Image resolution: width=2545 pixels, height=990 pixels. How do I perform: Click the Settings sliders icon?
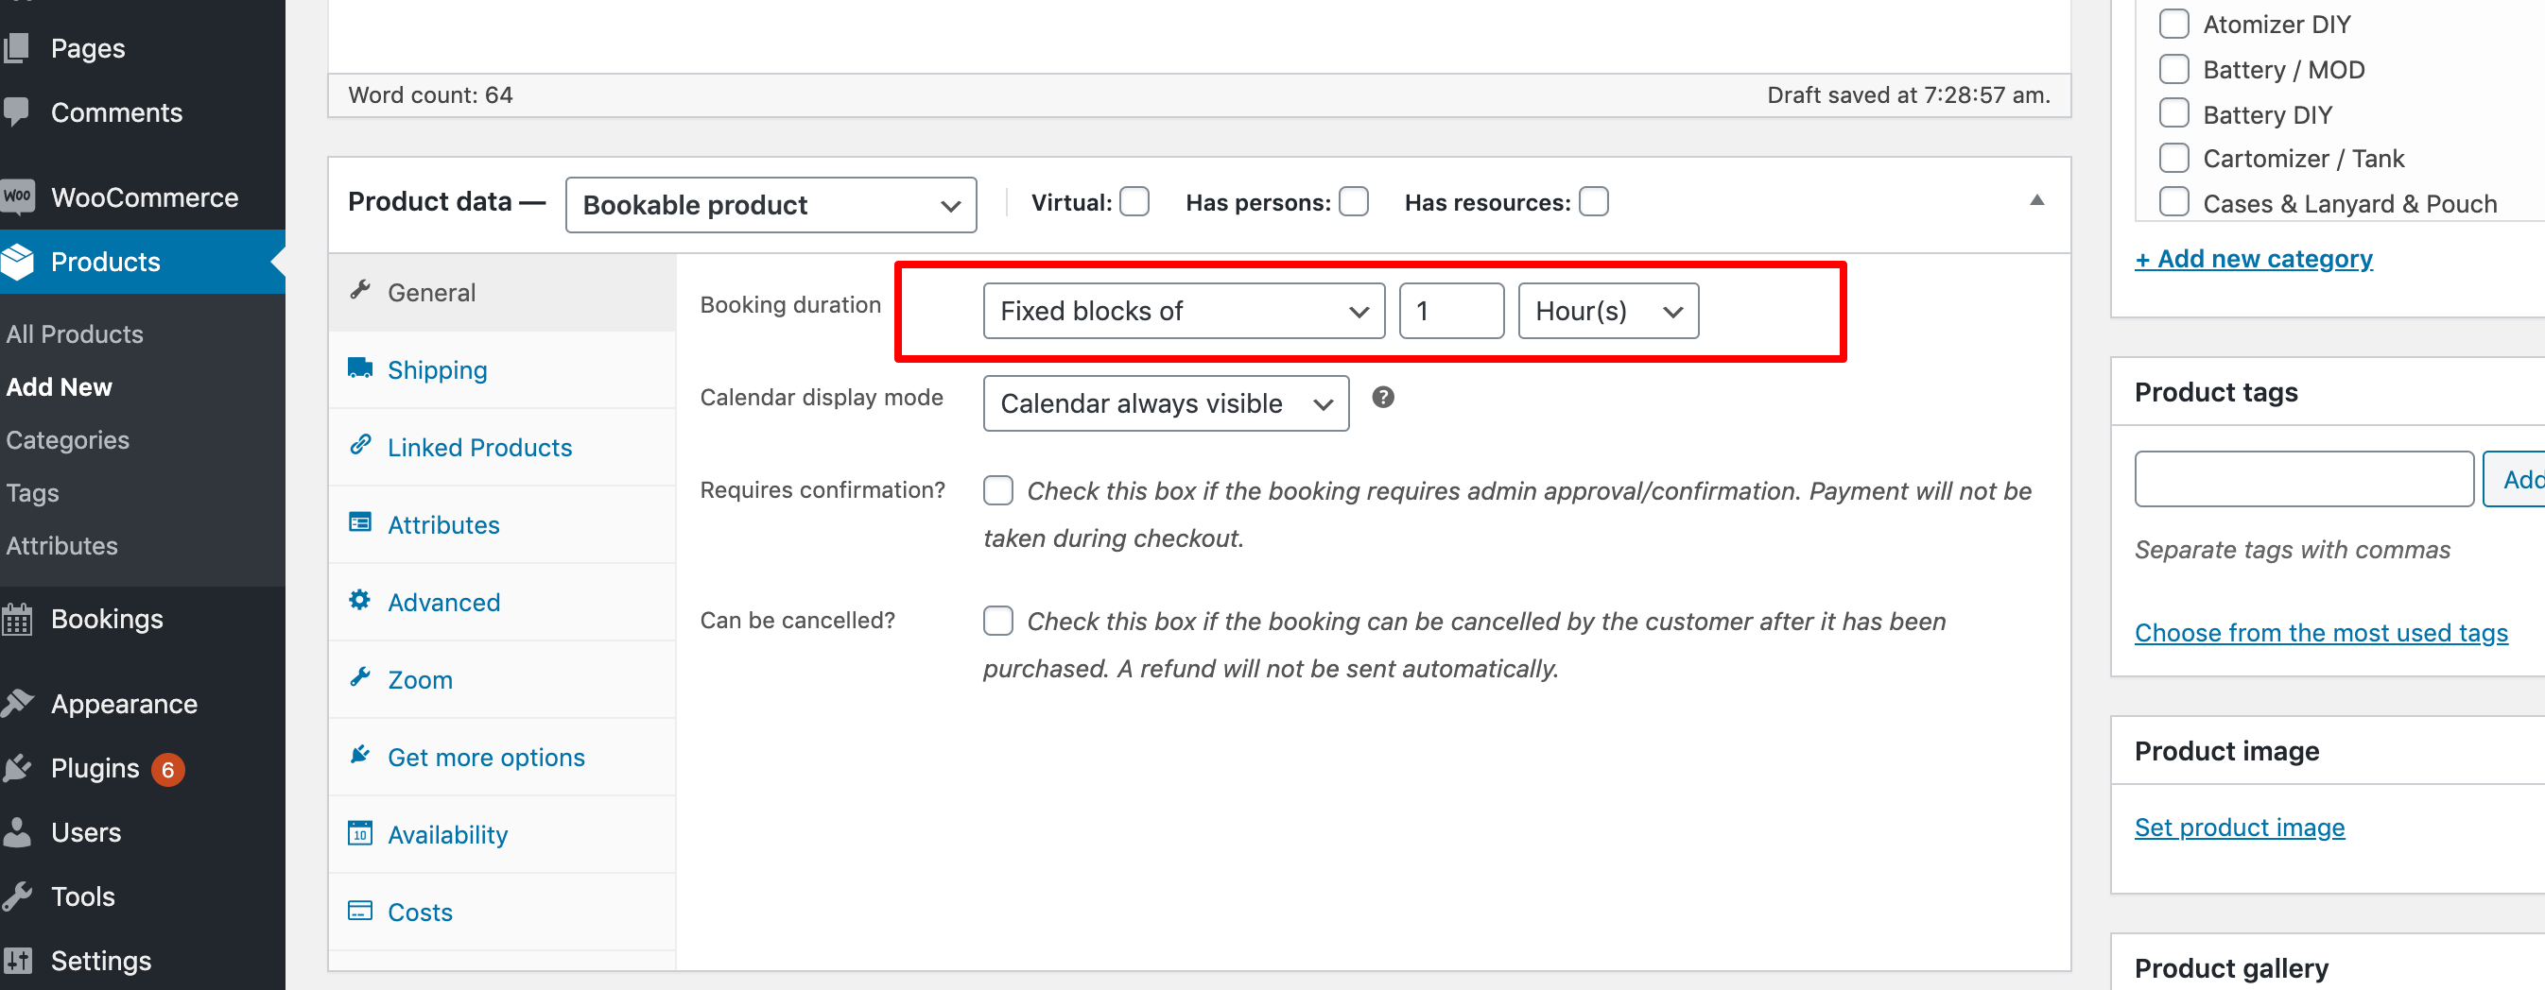[17, 961]
